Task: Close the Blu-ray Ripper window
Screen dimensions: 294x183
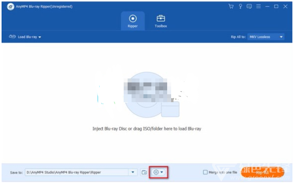Action: pyautogui.click(x=285, y=7)
